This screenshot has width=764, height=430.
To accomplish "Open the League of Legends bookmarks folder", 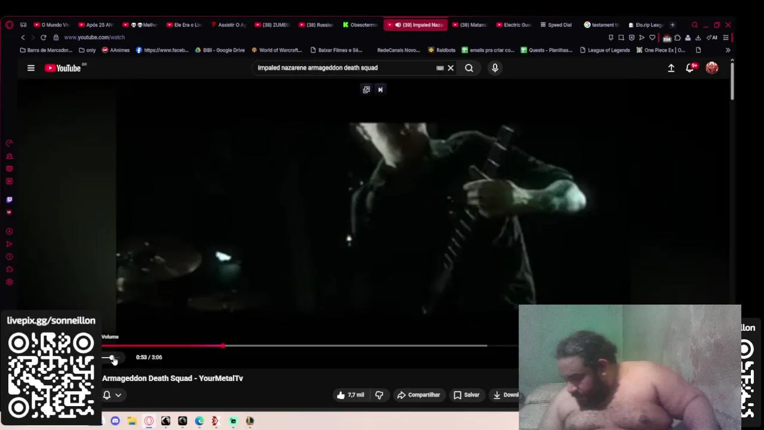I will pos(605,50).
